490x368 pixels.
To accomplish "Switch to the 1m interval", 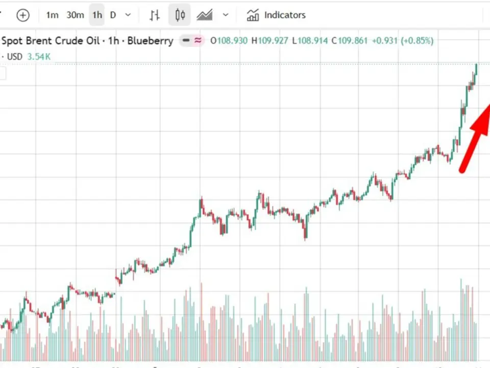I will tap(52, 15).
